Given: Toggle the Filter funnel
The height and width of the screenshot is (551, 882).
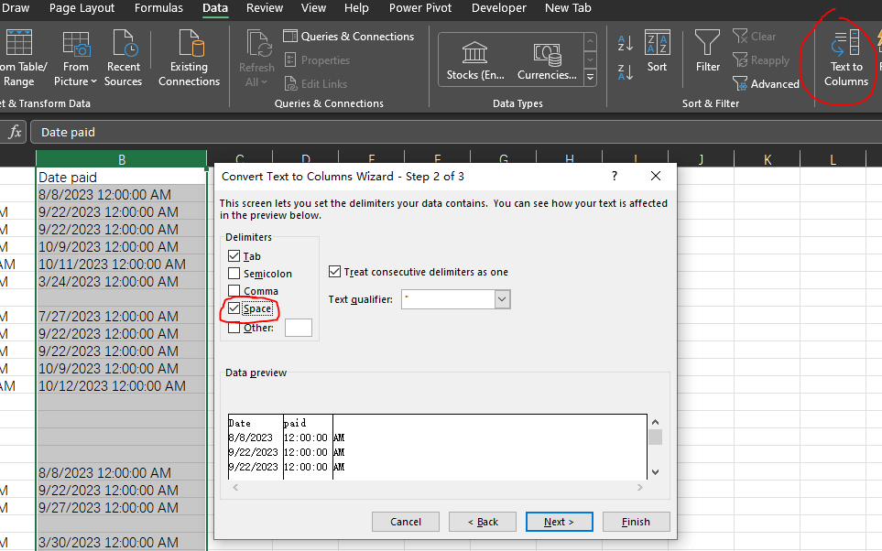Looking at the screenshot, I should [x=708, y=52].
